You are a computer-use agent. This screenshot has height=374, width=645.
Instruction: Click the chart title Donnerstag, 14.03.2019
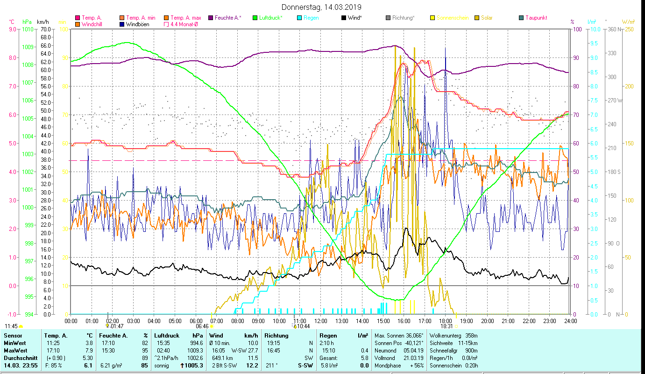point(322,7)
